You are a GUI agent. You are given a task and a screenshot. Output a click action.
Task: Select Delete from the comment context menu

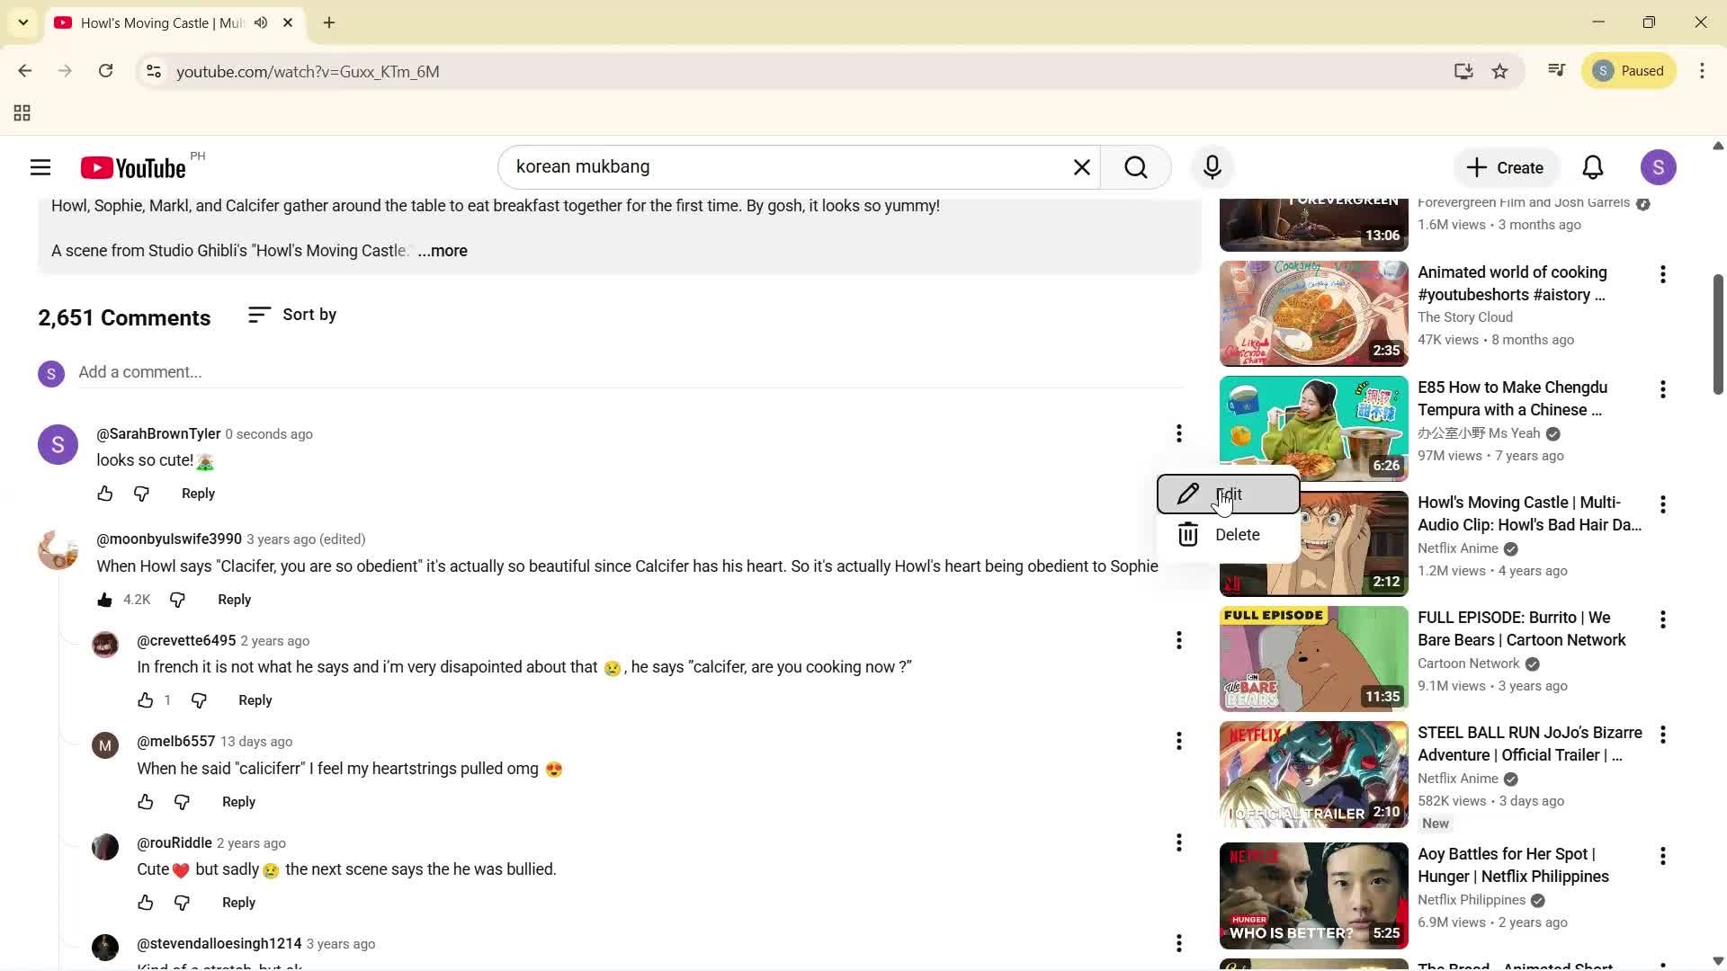coord(1238,534)
